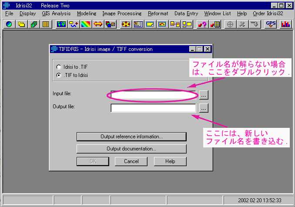The height and width of the screenshot is (207, 295).
Task: Click the Output reference information button
Action: (x=131, y=137)
